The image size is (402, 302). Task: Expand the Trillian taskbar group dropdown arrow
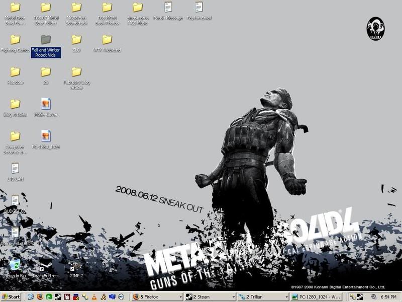click(x=286, y=297)
